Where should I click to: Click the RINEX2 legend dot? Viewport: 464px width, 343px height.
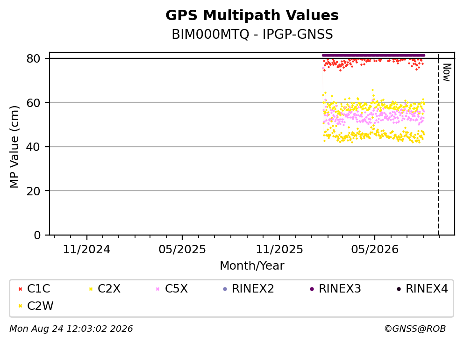[225, 289]
